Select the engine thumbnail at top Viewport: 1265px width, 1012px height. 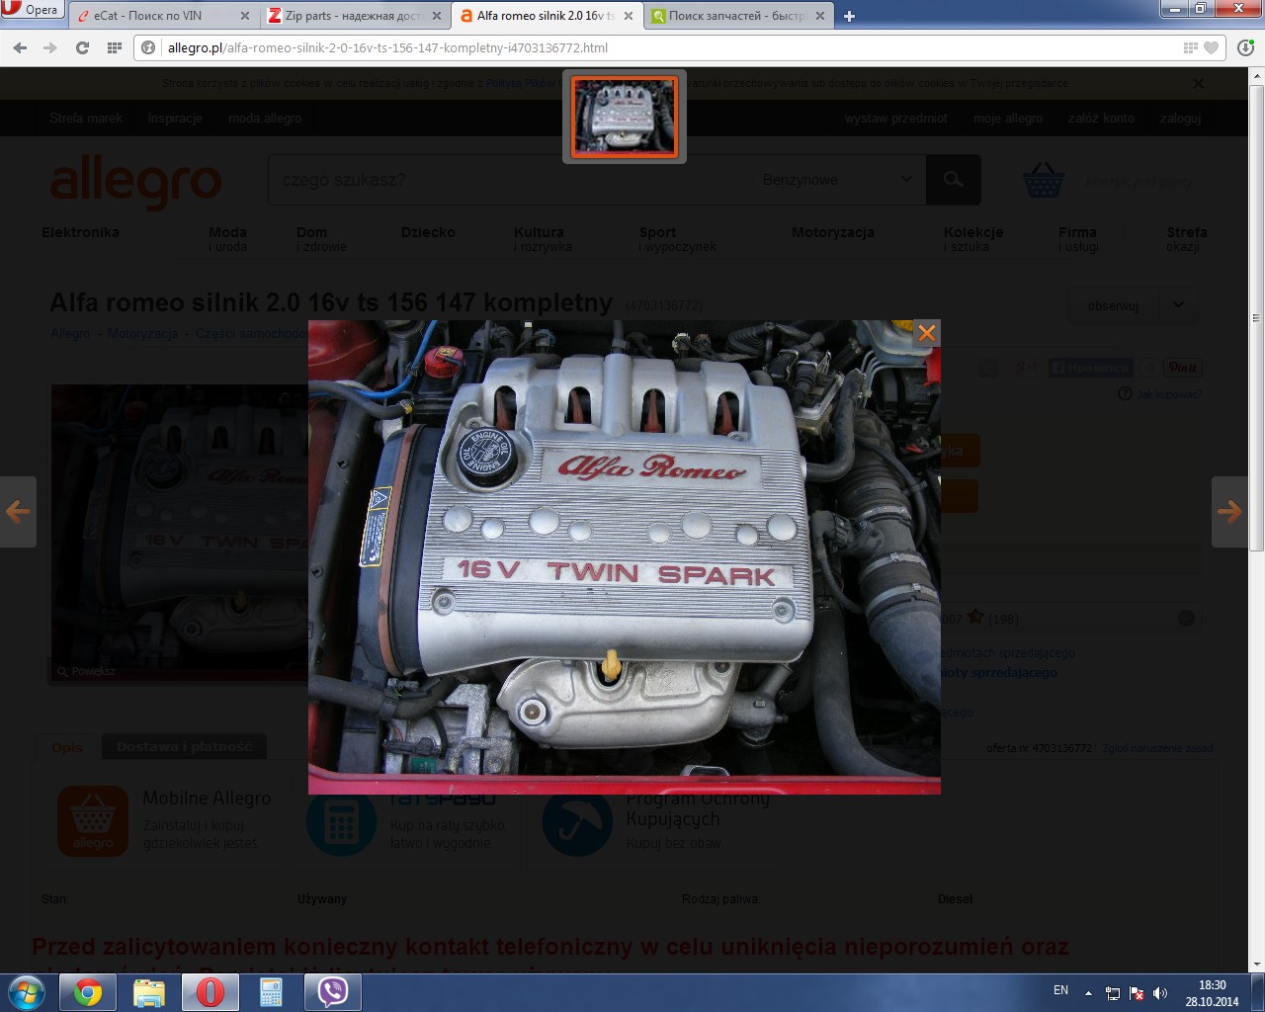(x=625, y=118)
